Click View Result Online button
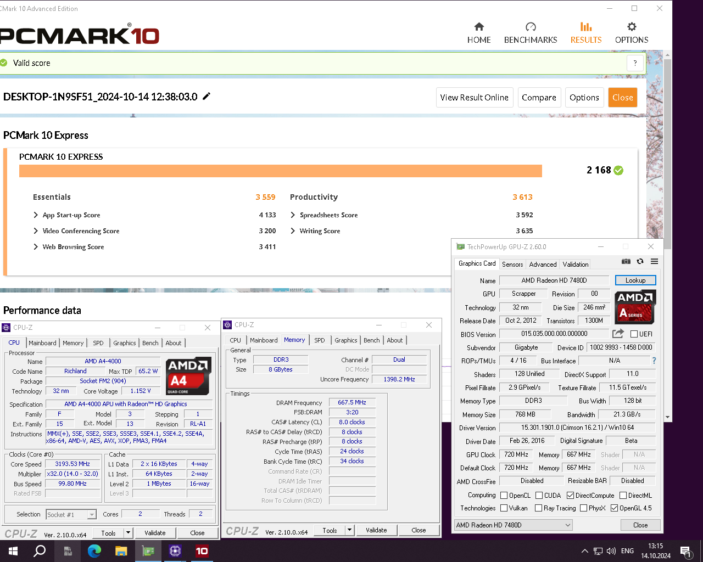Image resolution: width=703 pixels, height=562 pixels. (475, 98)
